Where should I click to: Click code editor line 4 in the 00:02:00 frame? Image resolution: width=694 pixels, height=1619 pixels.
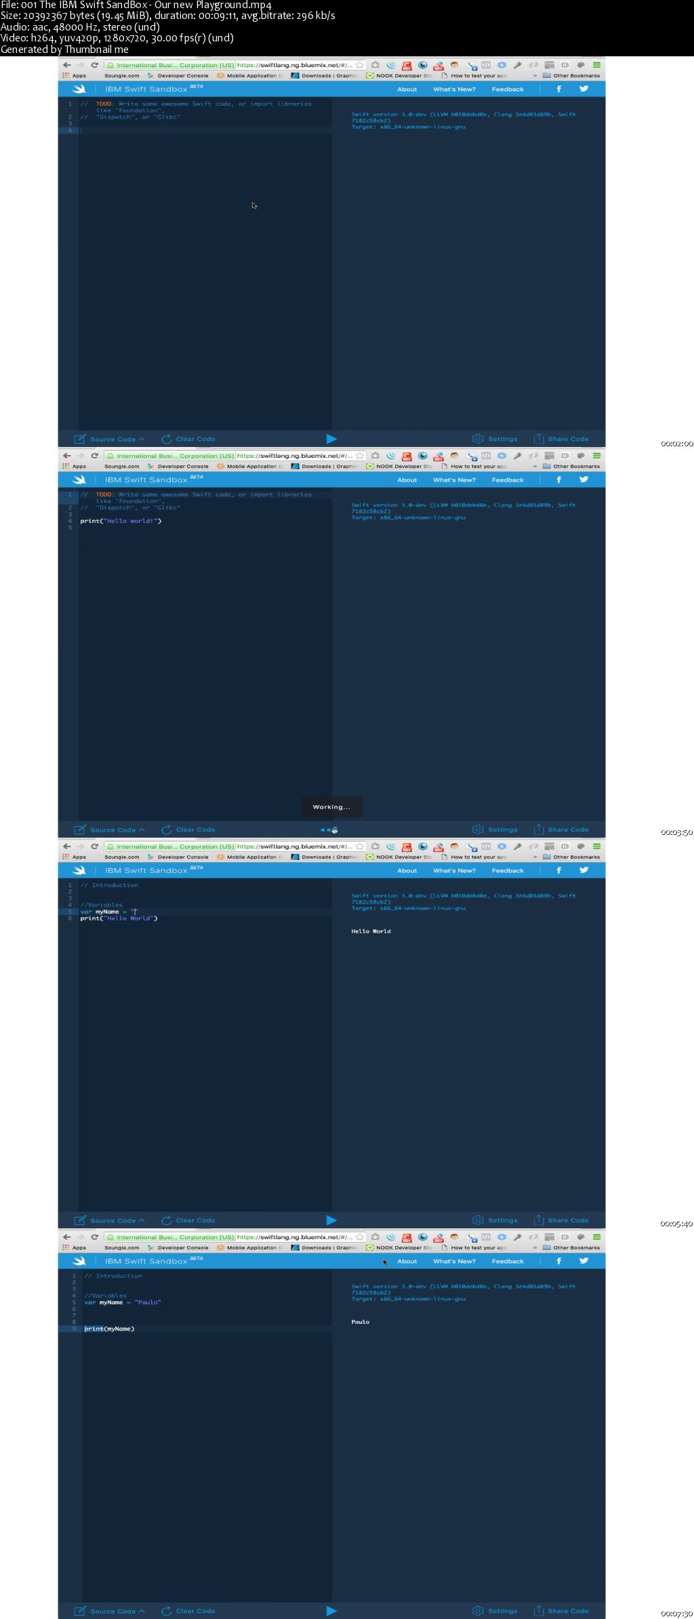pos(205,130)
